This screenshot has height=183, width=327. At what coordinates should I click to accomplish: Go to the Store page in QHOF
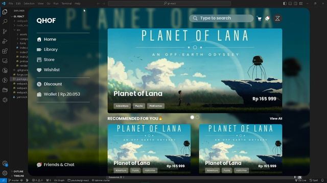click(x=45, y=59)
